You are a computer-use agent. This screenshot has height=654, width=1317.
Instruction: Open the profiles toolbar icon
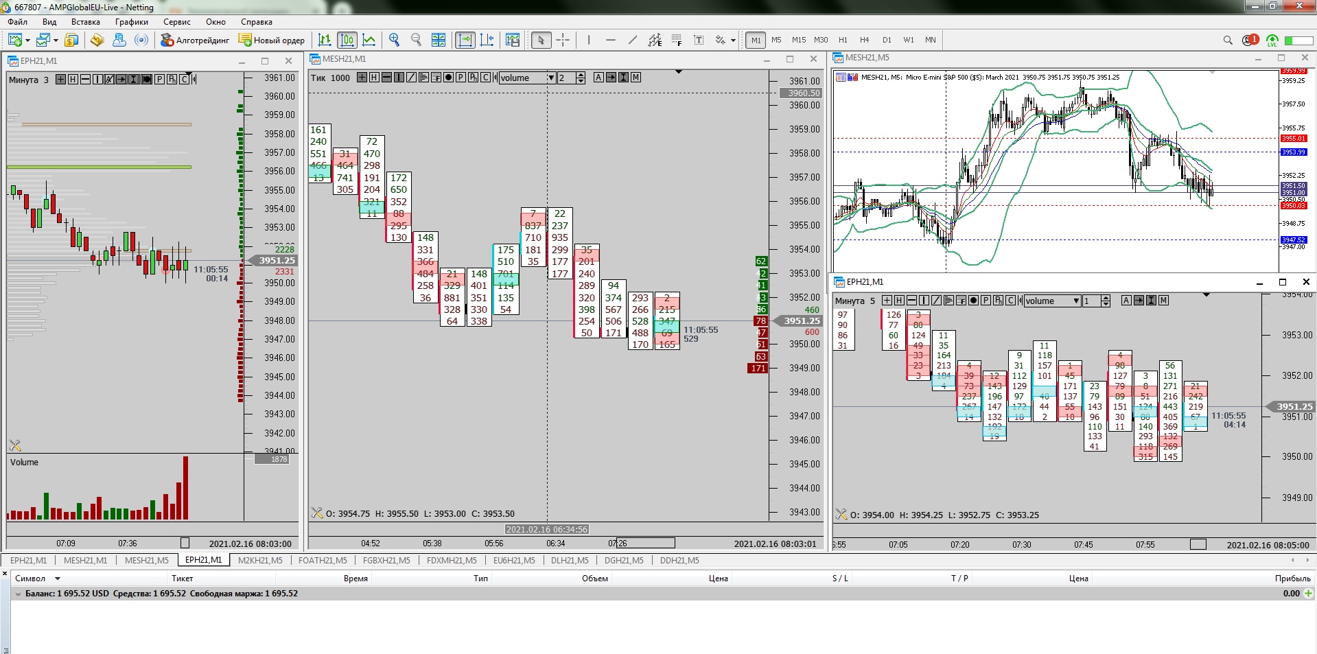[43, 40]
